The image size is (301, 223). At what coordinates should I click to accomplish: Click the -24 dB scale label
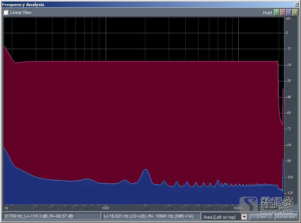pyautogui.click(x=289, y=65)
